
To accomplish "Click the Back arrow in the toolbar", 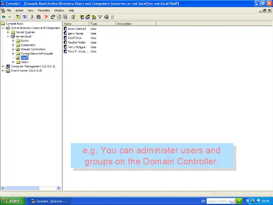I will coord(4,17).
